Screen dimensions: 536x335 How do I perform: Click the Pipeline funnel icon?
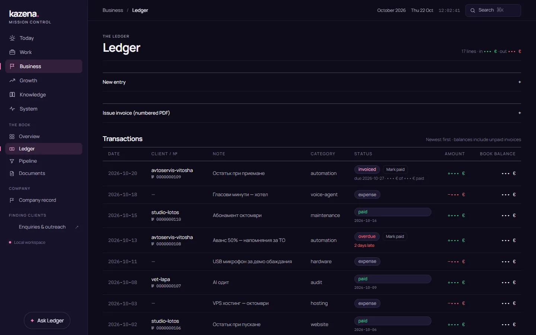[x=12, y=161]
